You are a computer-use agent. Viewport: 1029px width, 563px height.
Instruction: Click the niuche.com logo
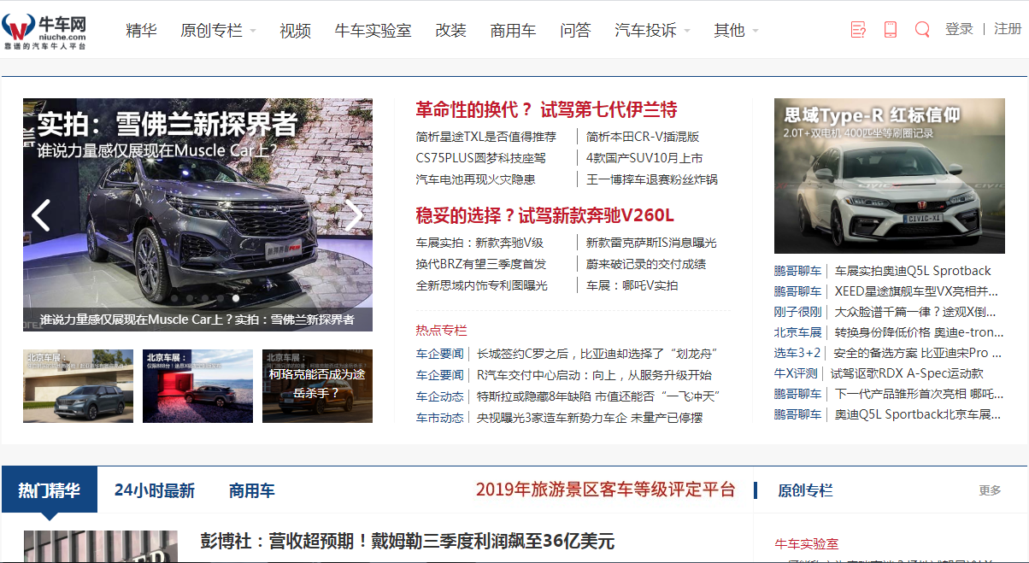tap(44, 30)
